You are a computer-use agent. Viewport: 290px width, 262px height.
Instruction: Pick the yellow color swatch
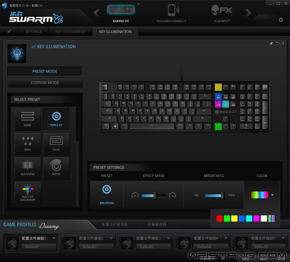(x=234, y=219)
